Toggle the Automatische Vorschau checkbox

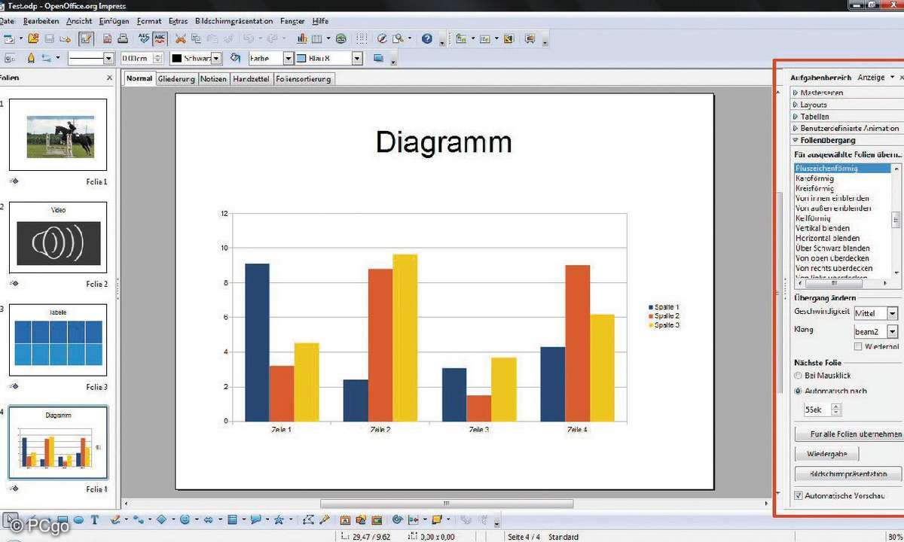[799, 495]
